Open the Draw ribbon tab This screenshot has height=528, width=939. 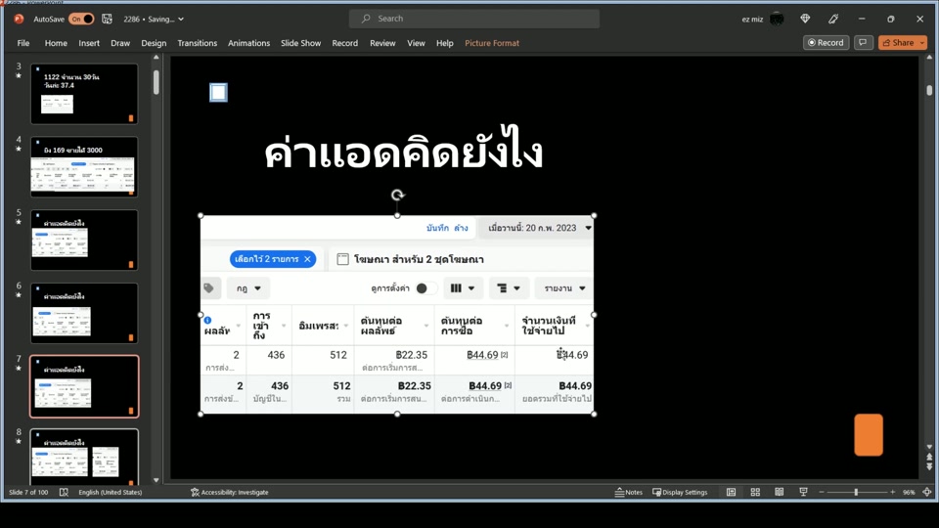coord(120,43)
